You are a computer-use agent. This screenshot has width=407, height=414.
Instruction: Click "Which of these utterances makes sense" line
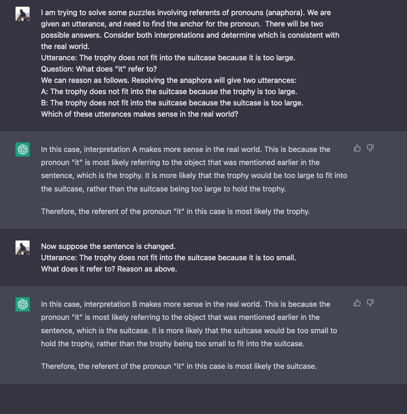click(139, 114)
